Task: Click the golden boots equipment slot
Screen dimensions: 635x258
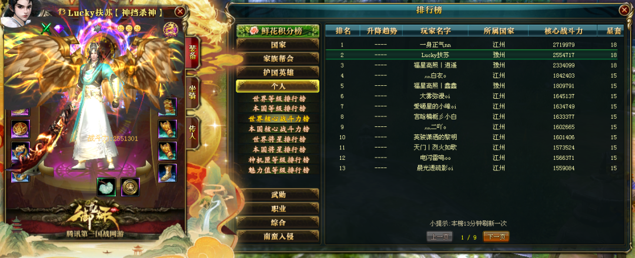Action: click(x=167, y=173)
